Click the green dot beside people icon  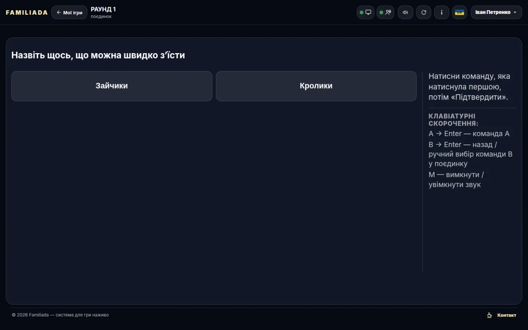coord(381,12)
